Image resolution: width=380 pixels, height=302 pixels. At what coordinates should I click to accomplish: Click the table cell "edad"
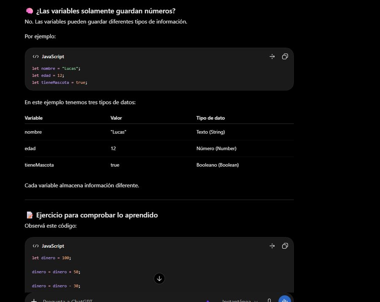(x=30, y=148)
